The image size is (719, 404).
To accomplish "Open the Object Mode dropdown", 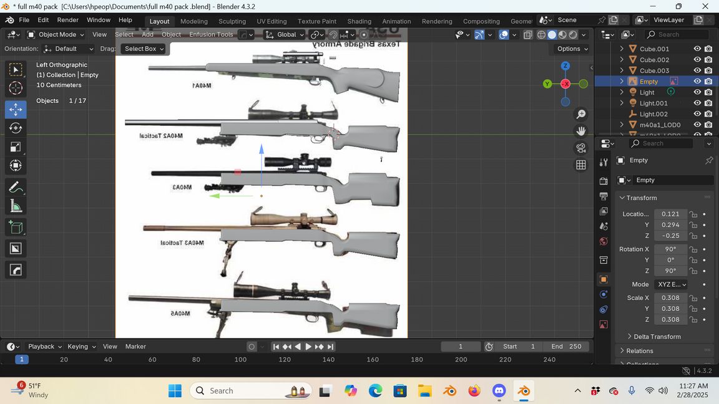I will (x=56, y=34).
